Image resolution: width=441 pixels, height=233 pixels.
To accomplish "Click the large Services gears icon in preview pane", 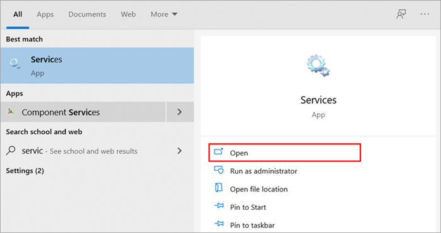I will [x=318, y=65].
